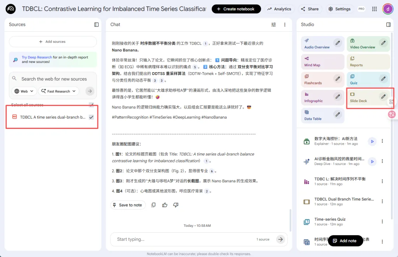Submit the chat message arrow
This screenshot has height=257, width=398.
tap(280, 239)
